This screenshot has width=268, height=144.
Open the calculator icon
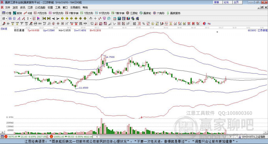119,19
